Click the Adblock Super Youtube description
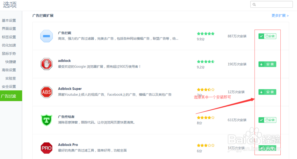The height and width of the screenshot is (159, 297). (x=115, y=95)
